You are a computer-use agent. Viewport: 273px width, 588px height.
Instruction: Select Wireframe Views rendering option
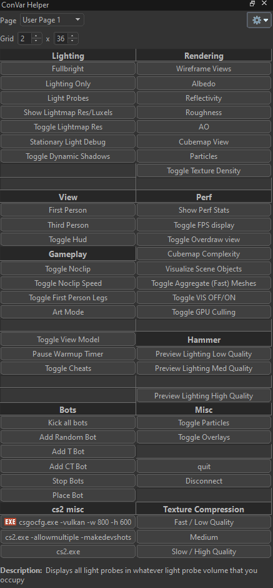204,69
